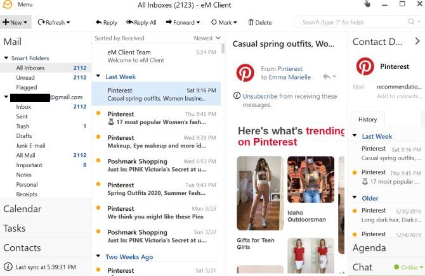Image resolution: width=425 pixels, height=276 pixels.
Task: Collapse the Older history group
Action: pyautogui.click(x=354, y=198)
